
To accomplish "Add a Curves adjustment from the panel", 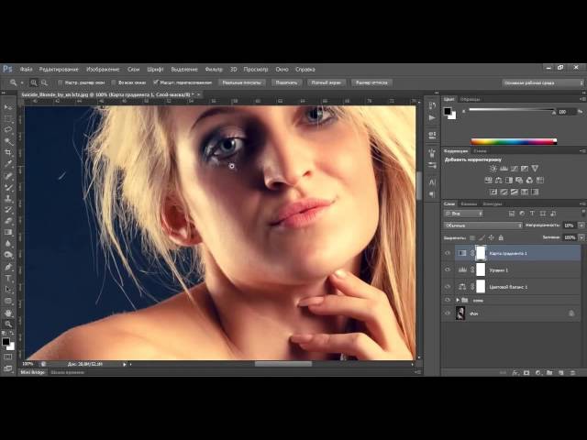I will click(x=515, y=169).
